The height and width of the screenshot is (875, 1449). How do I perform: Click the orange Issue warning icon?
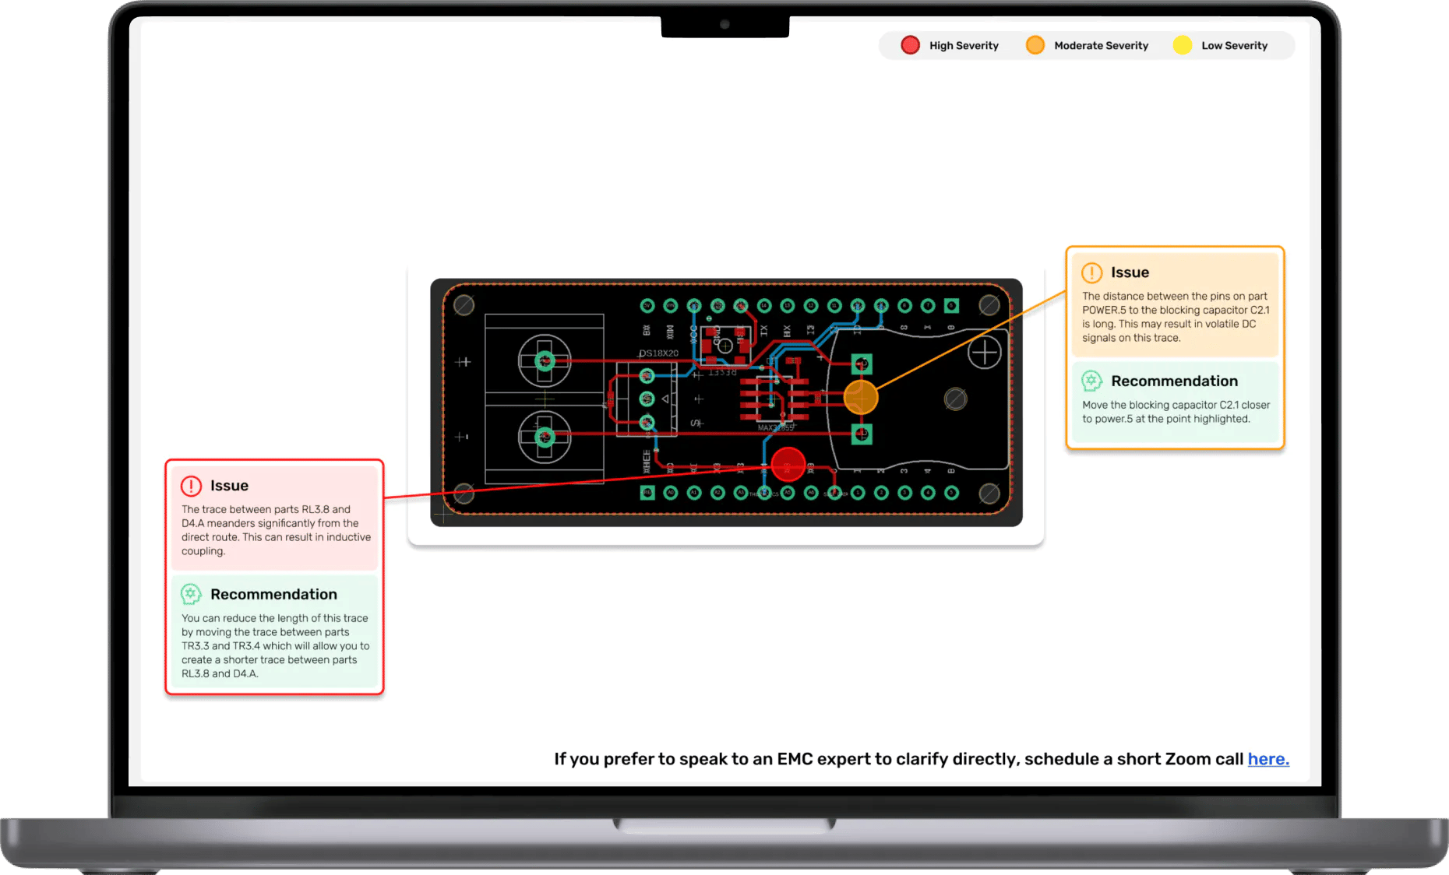coord(1091,272)
